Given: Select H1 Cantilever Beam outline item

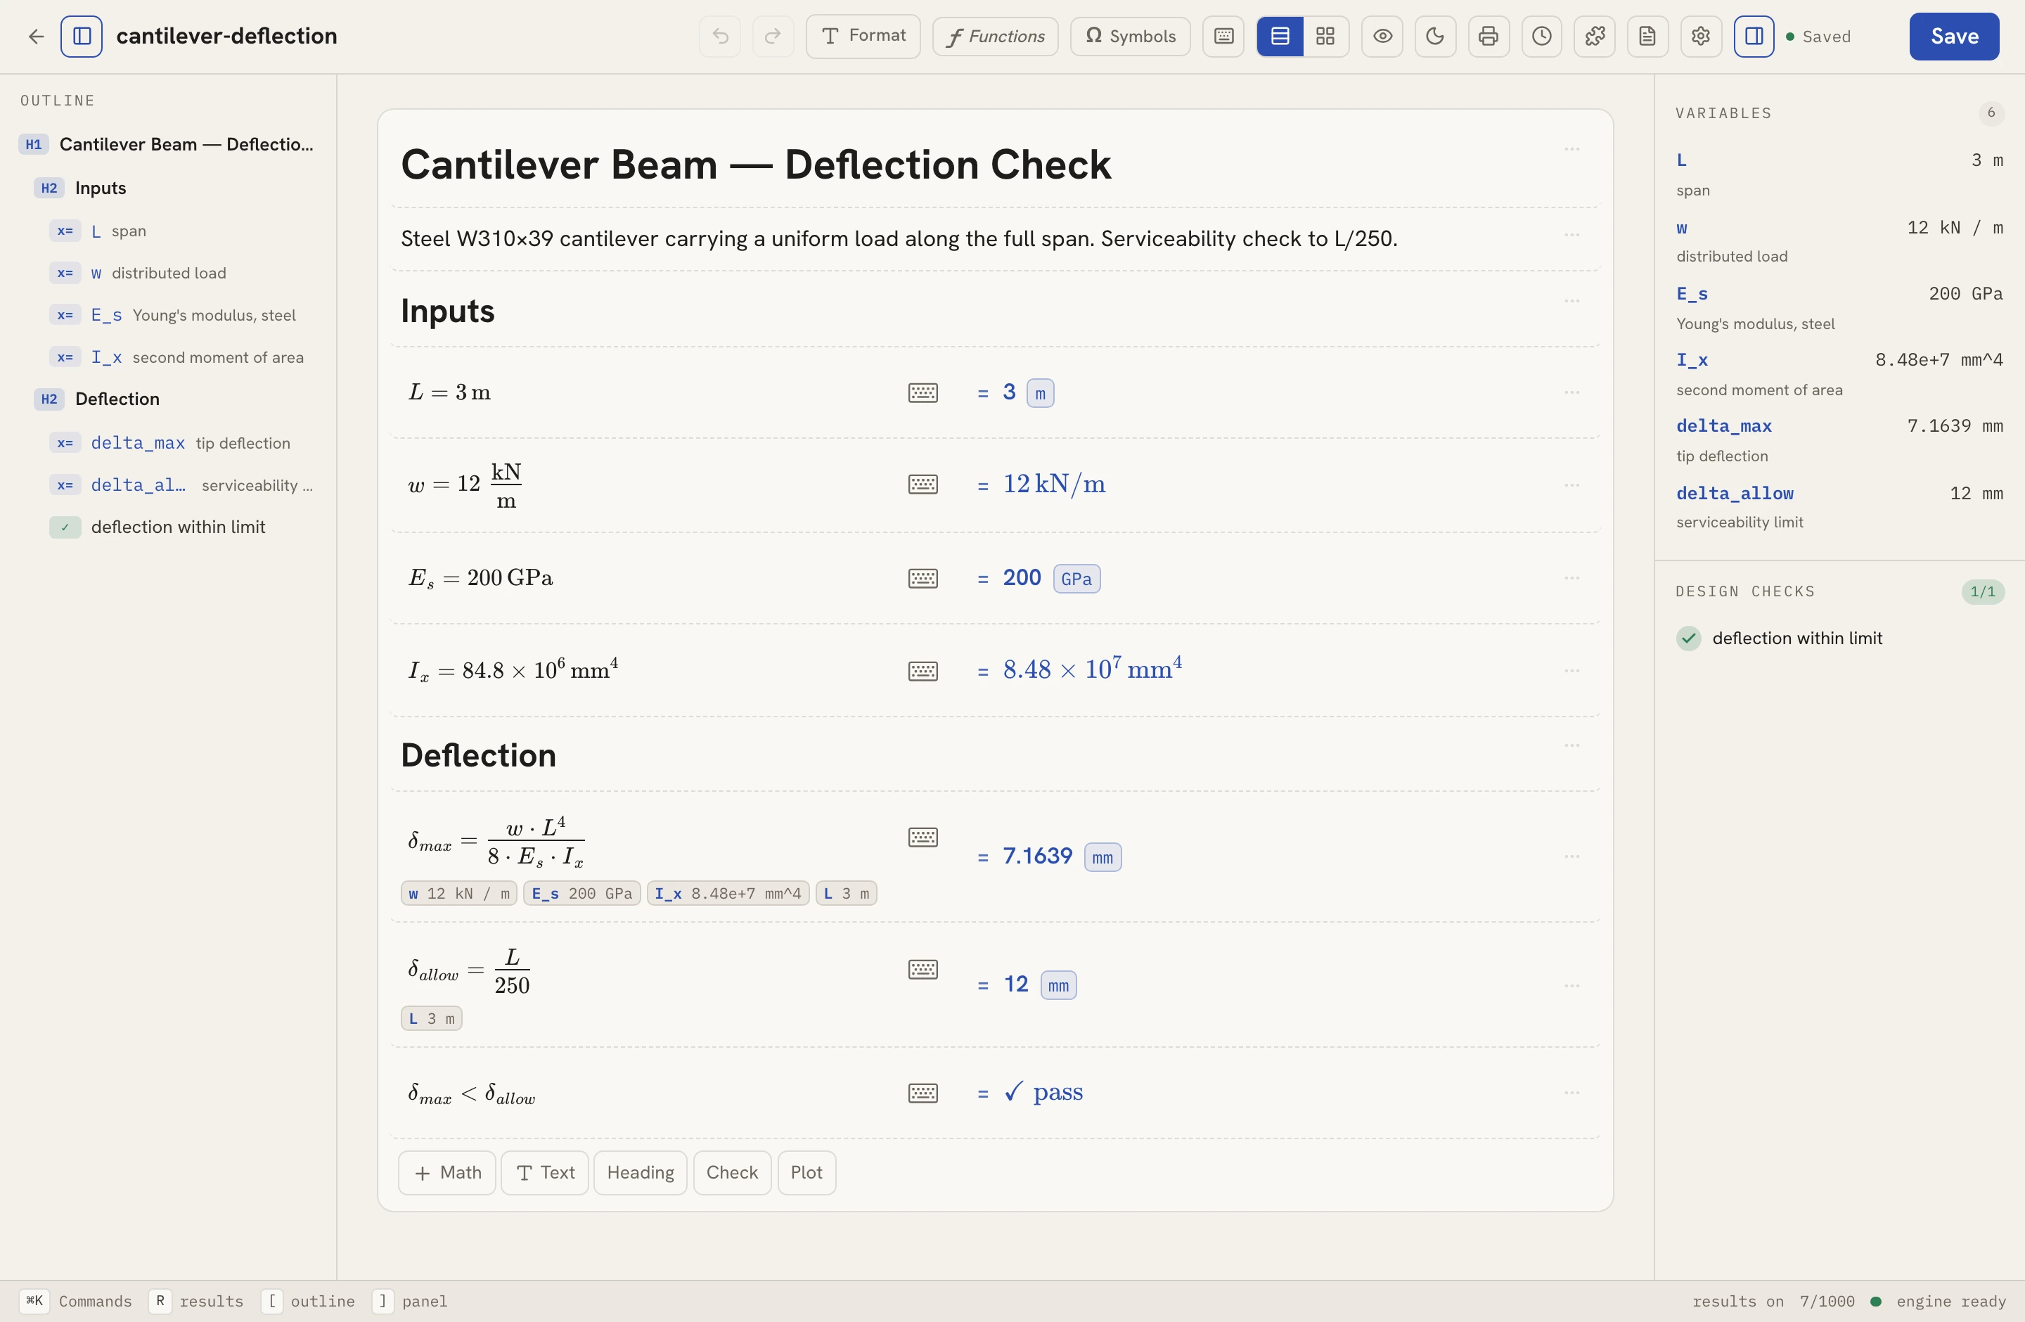Looking at the screenshot, I should coord(167,145).
